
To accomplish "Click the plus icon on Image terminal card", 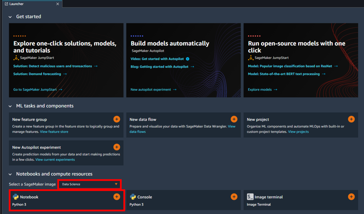I will 351,197.
